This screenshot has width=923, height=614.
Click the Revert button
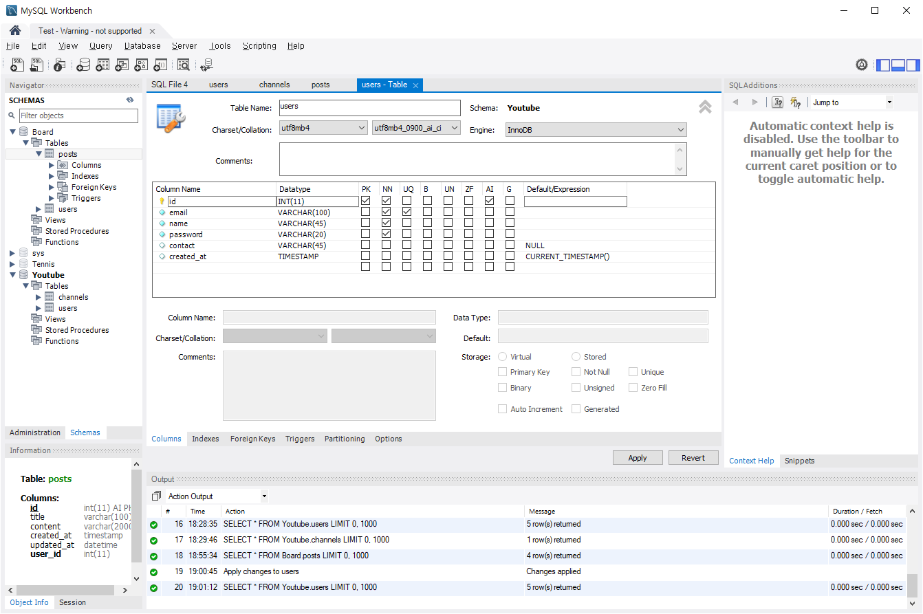tap(693, 458)
